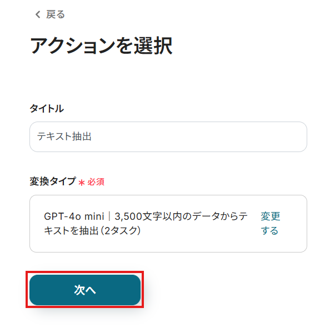Click the back chevron arrow icon
This screenshot has width=335, height=328.
coord(37,15)
